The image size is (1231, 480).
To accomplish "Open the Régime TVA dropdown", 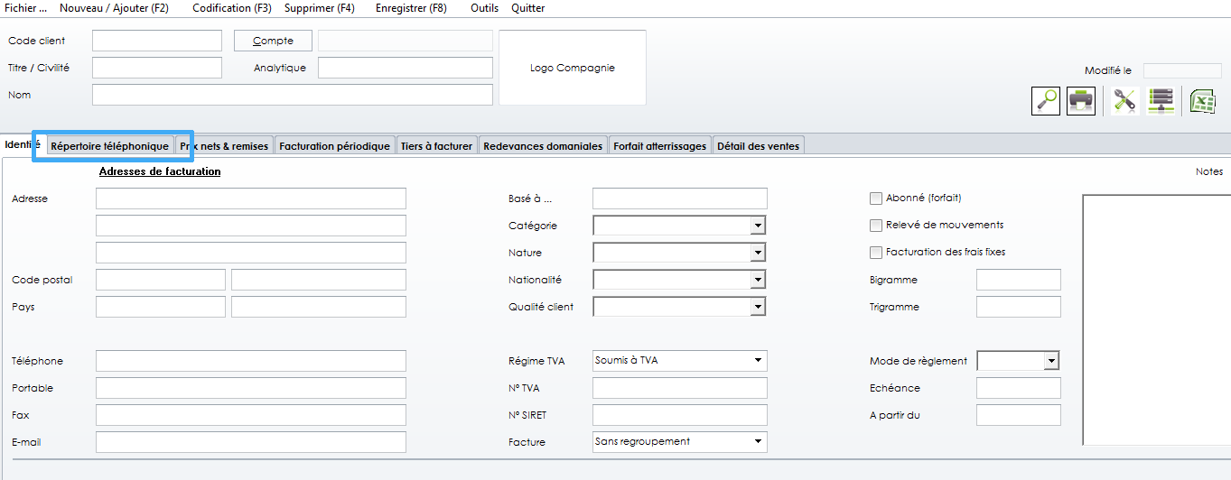I will pyautogui.click(x=758, y=361).
